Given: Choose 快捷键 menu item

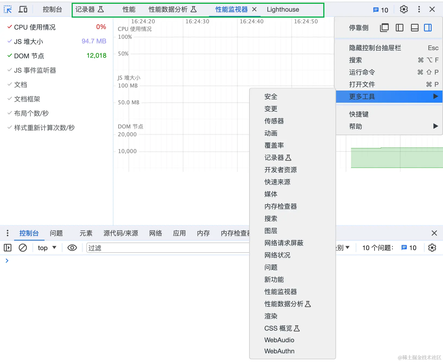Looking at the screenshot, I should (389, 114).
